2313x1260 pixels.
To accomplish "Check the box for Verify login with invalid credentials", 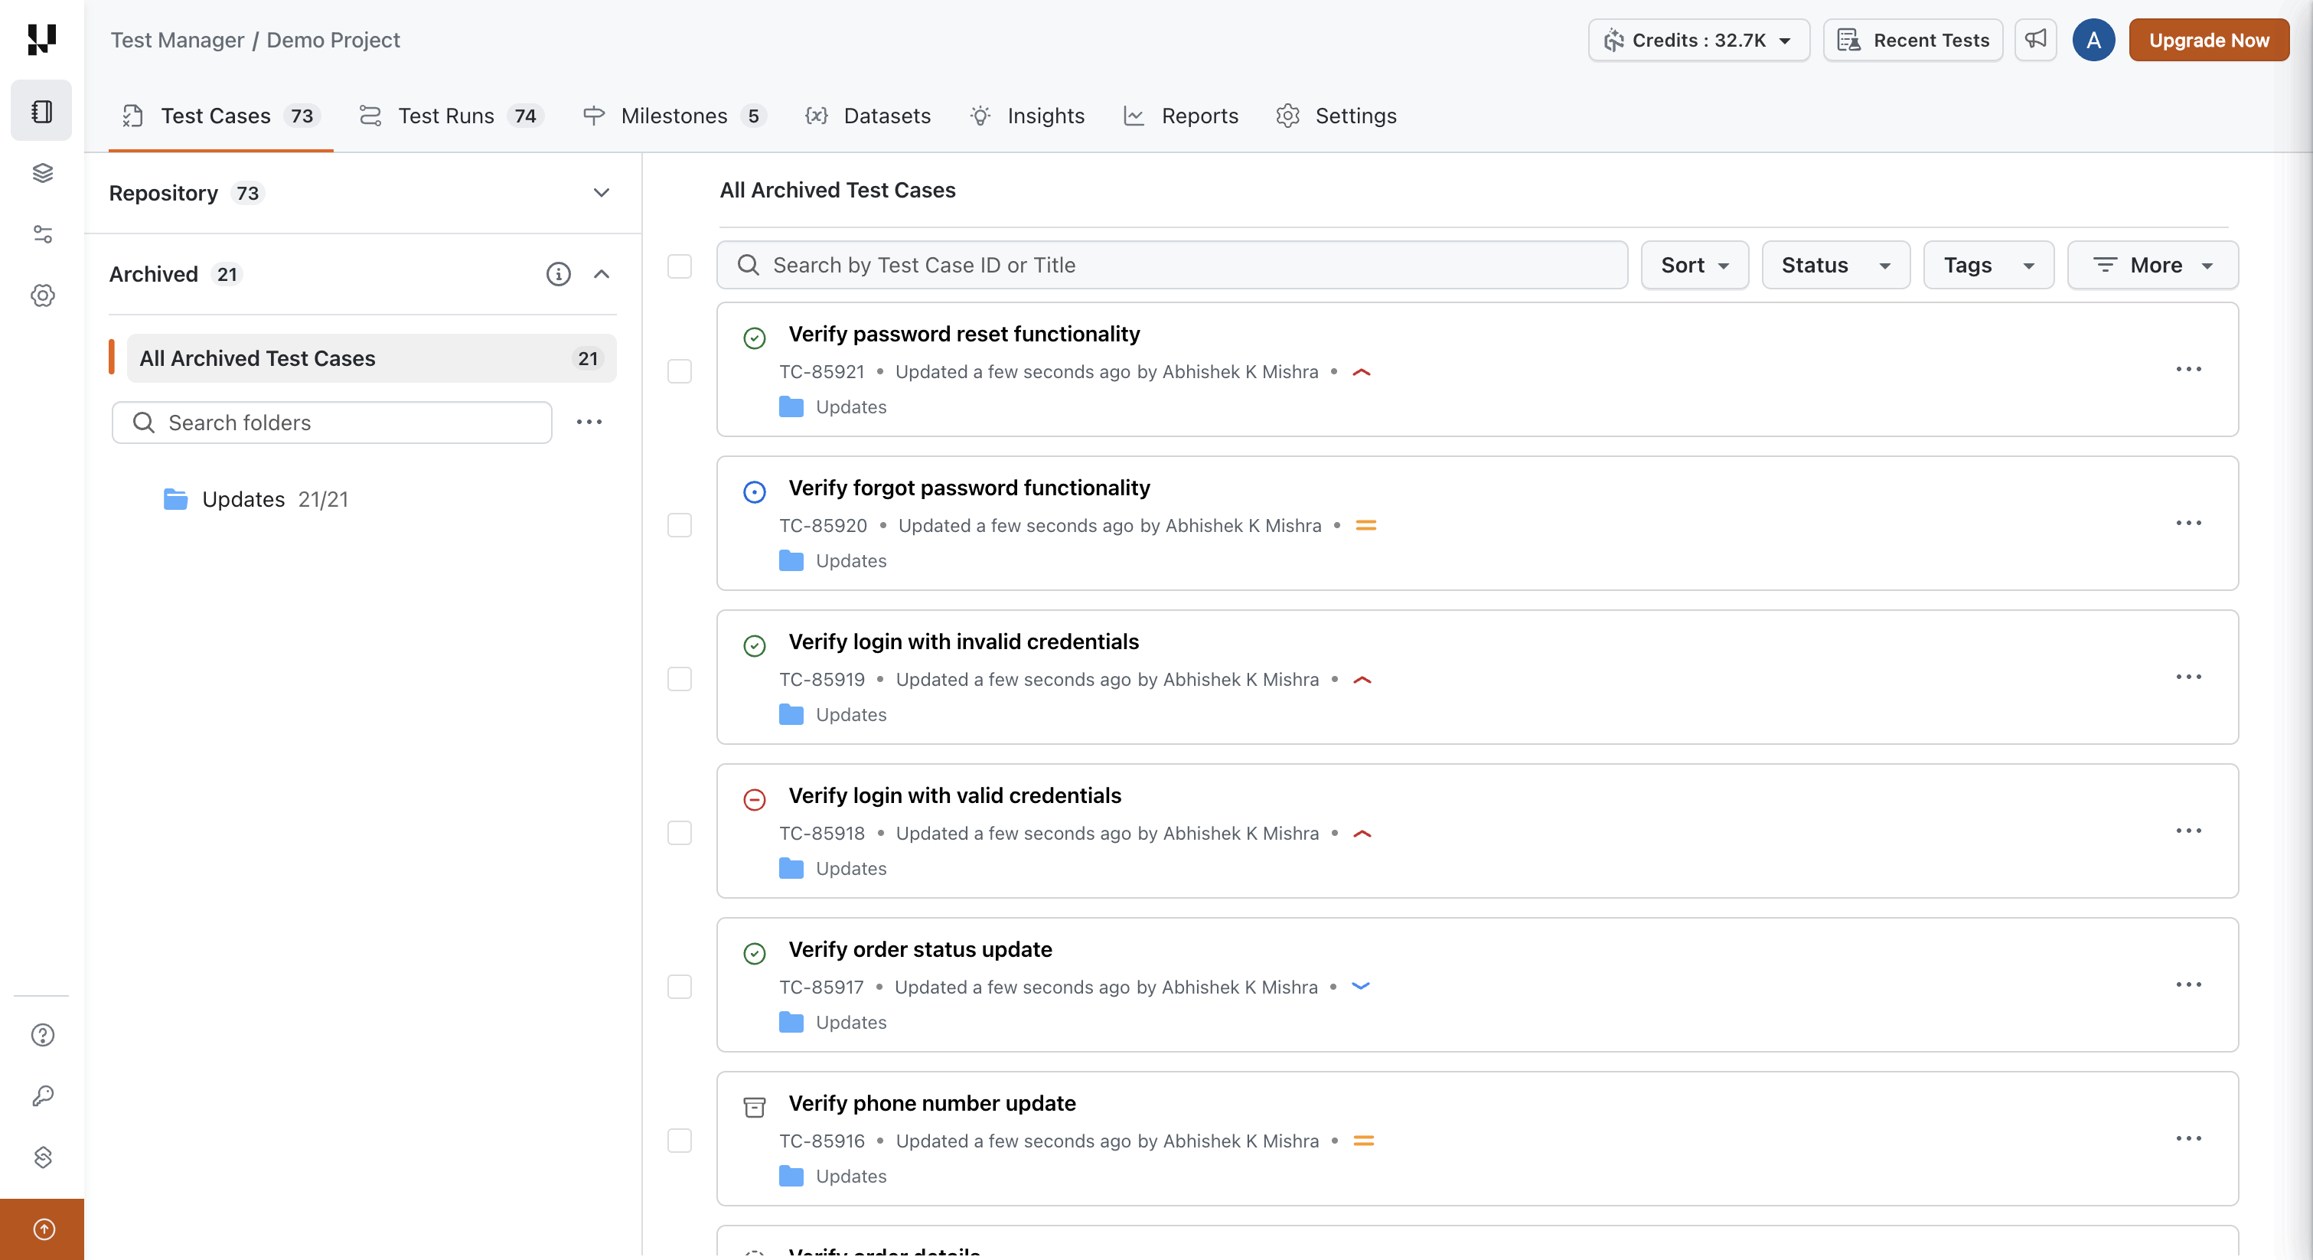I will tap(680, 679).
